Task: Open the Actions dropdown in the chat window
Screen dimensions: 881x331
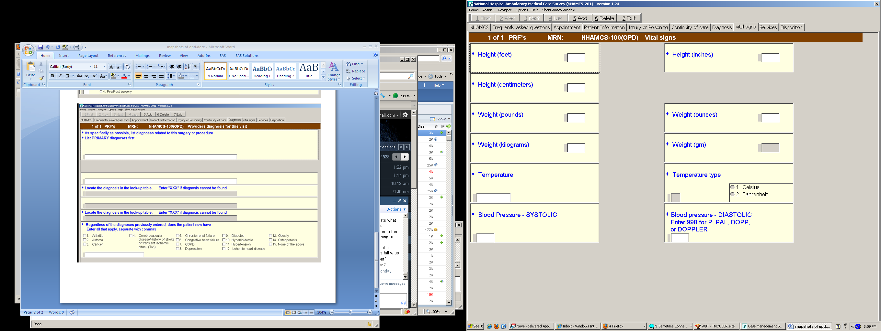Action: tap(396, 209)
